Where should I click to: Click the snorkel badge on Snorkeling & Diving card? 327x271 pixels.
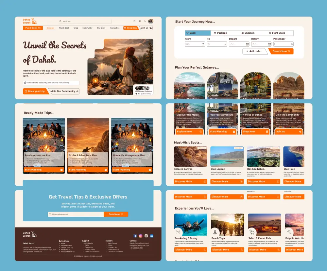178,232
